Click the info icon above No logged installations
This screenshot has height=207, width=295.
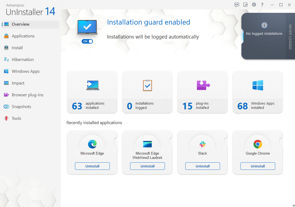coord(264,25)
